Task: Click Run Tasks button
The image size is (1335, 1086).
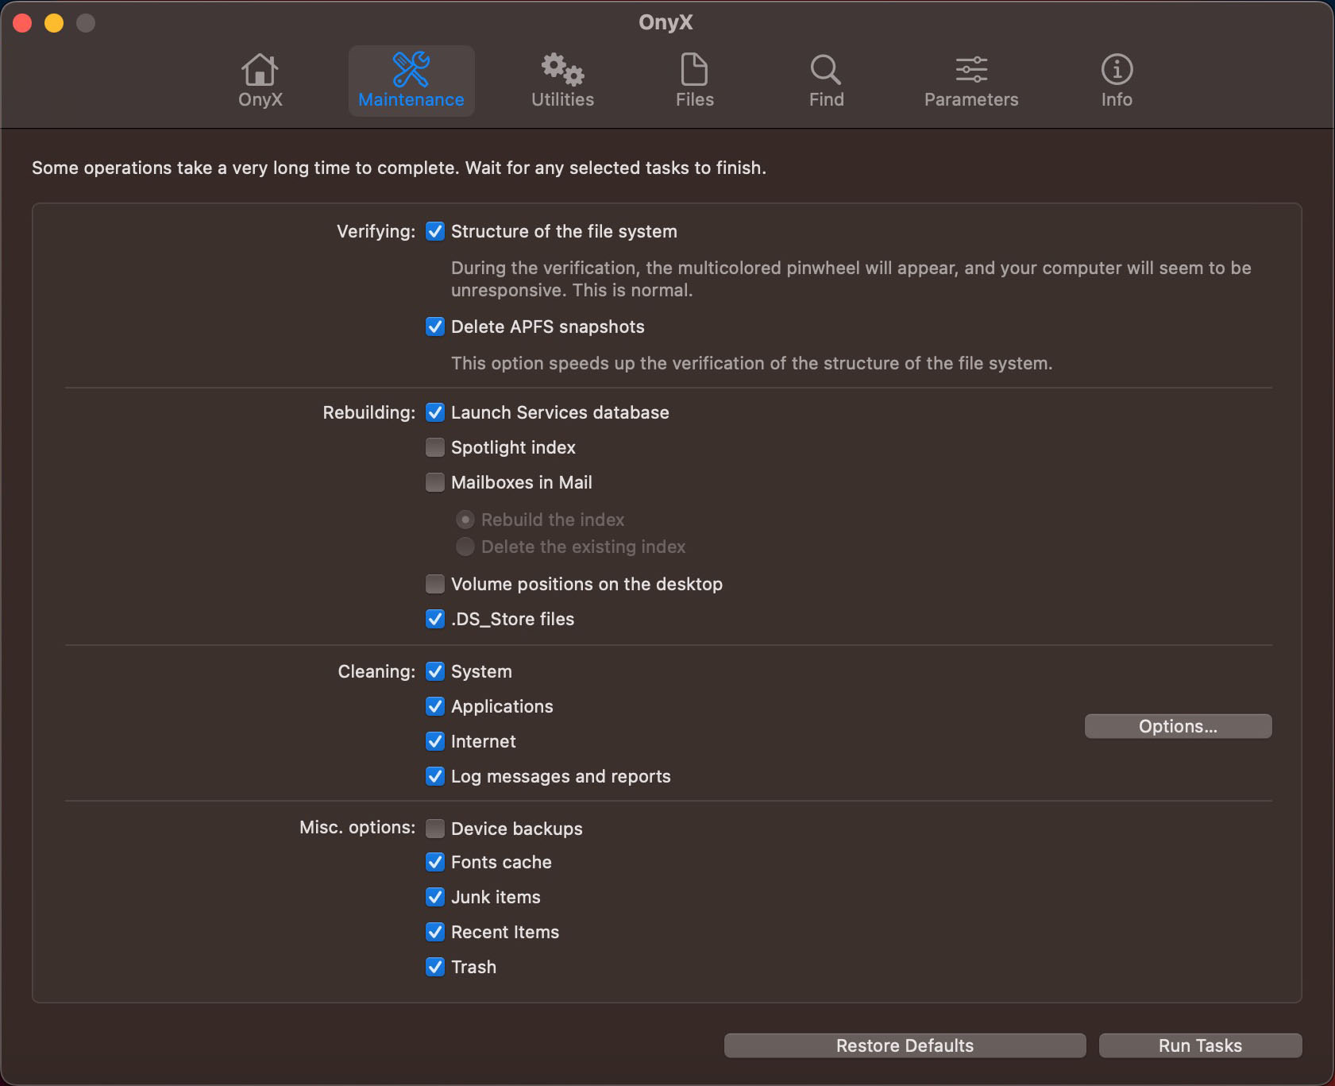Action: click(1200, 1045)
